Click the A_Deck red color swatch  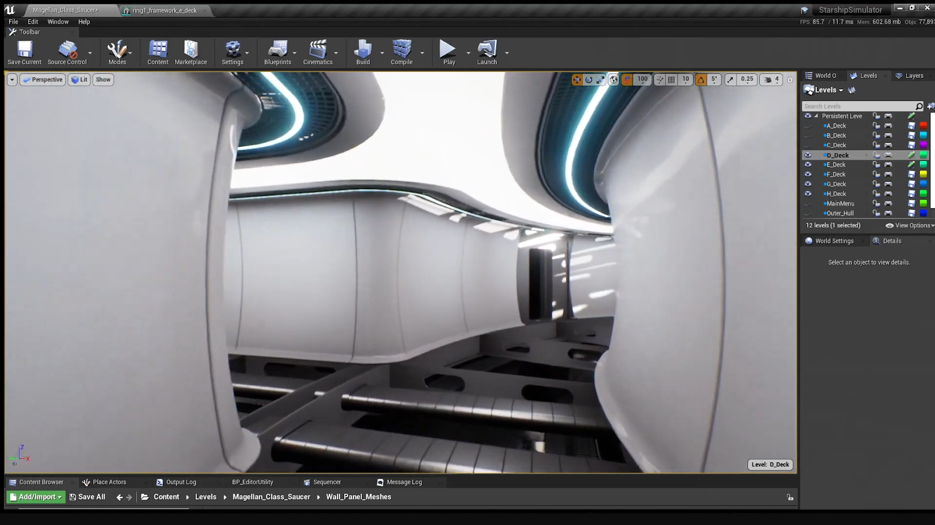pos(923,126)
